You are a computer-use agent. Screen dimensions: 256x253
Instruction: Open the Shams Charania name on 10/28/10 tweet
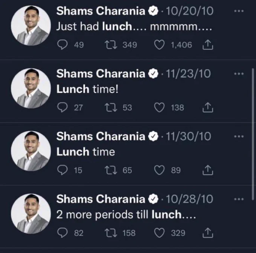101,199
